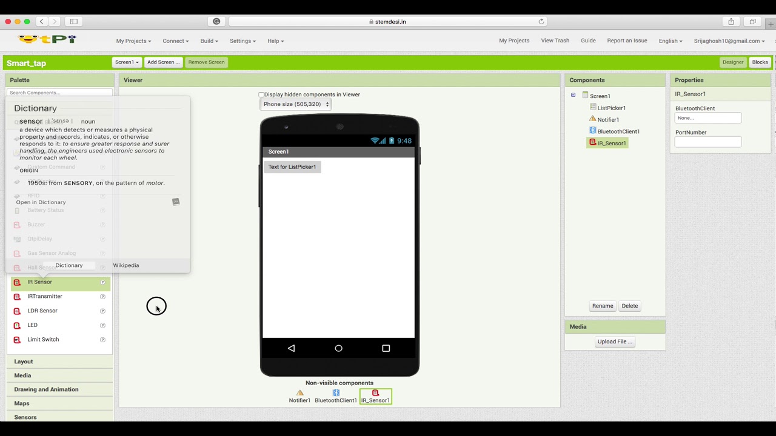The width and height of the screenshot is (776, 436).
Task: Tap the phone preview home circle icon
Action: (x=338, y=348)
